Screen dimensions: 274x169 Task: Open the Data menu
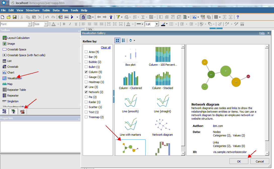click(56, 10)
